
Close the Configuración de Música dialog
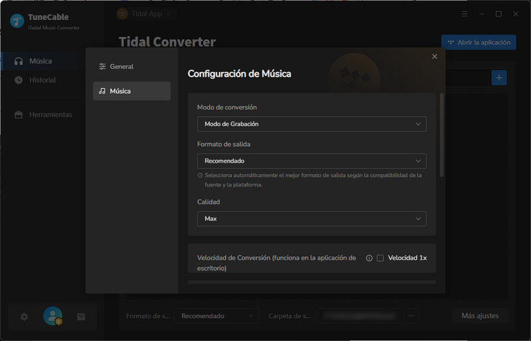[x=435, y=56]
